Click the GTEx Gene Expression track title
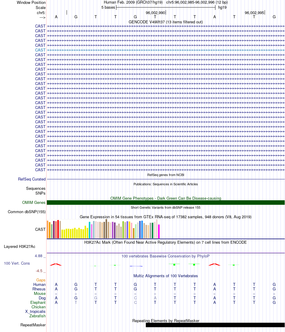 (x=166, y=217)
